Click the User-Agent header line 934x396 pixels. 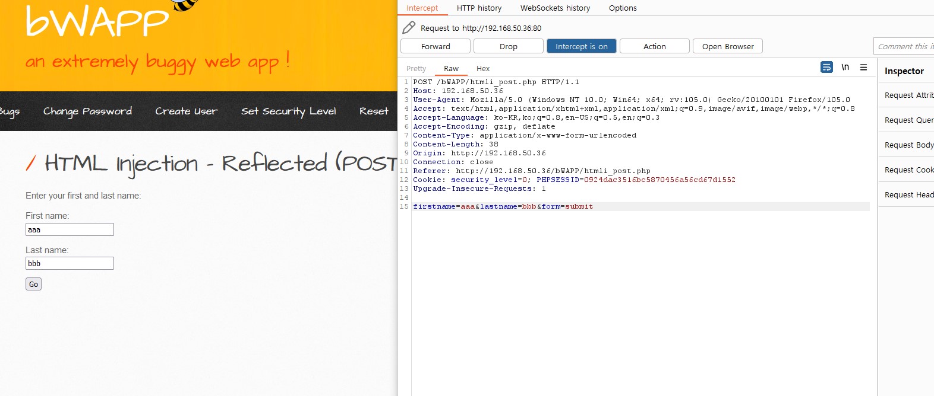631,100
